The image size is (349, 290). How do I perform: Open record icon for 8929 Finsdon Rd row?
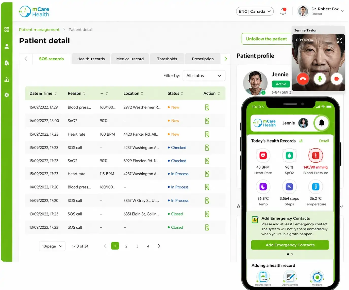tap(207, 161)
